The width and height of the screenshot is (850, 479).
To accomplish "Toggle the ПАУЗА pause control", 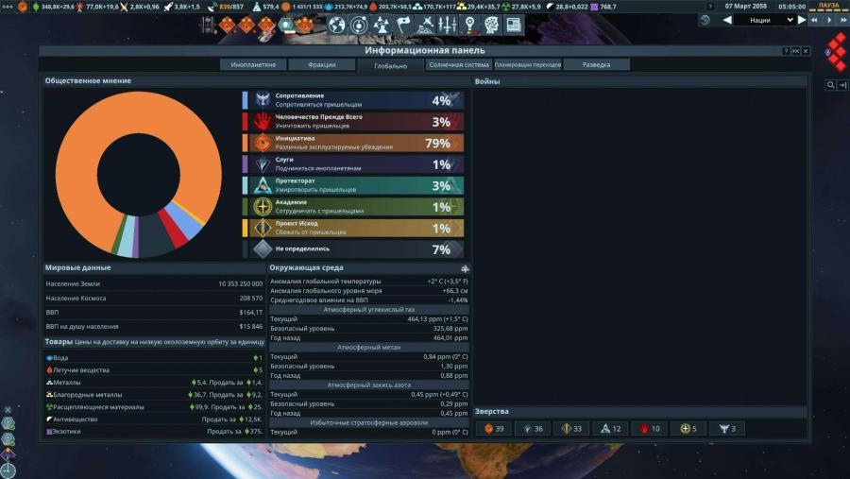I will [827, 6].
